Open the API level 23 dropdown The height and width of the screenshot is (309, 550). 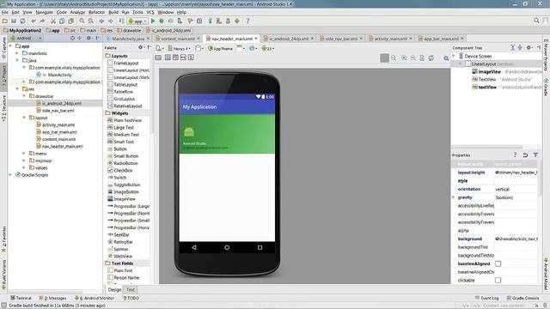(x=268, y=48)
